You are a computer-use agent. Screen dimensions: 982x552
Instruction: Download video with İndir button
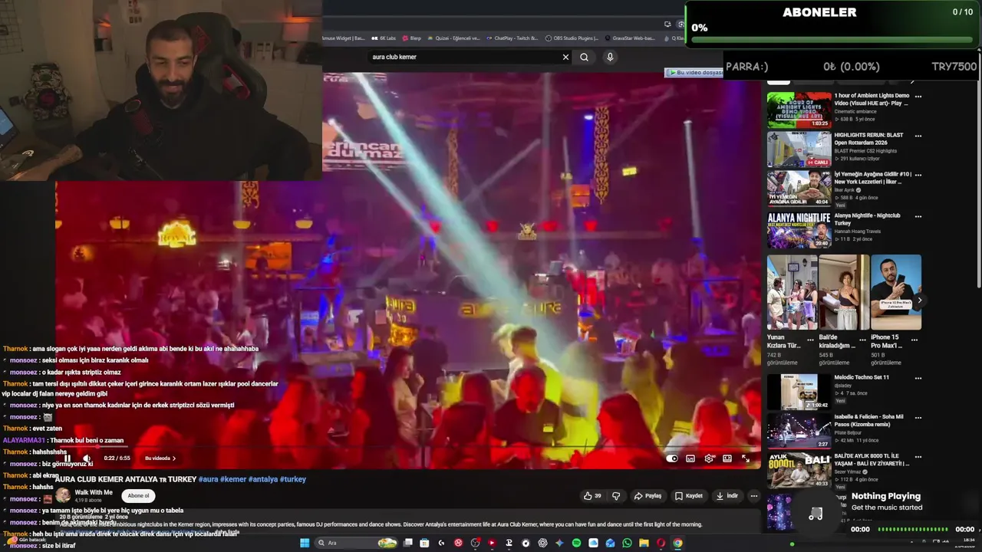coord(727,496)
